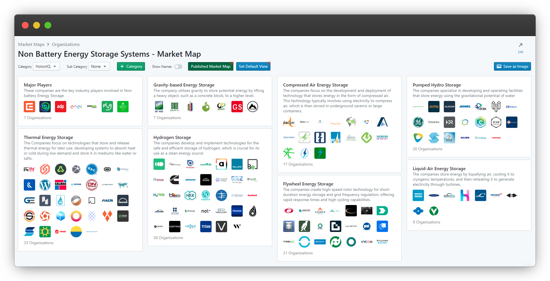Screen dimensions: 550x281
Task: Click the Major Players card title
Action: [38, 85]
